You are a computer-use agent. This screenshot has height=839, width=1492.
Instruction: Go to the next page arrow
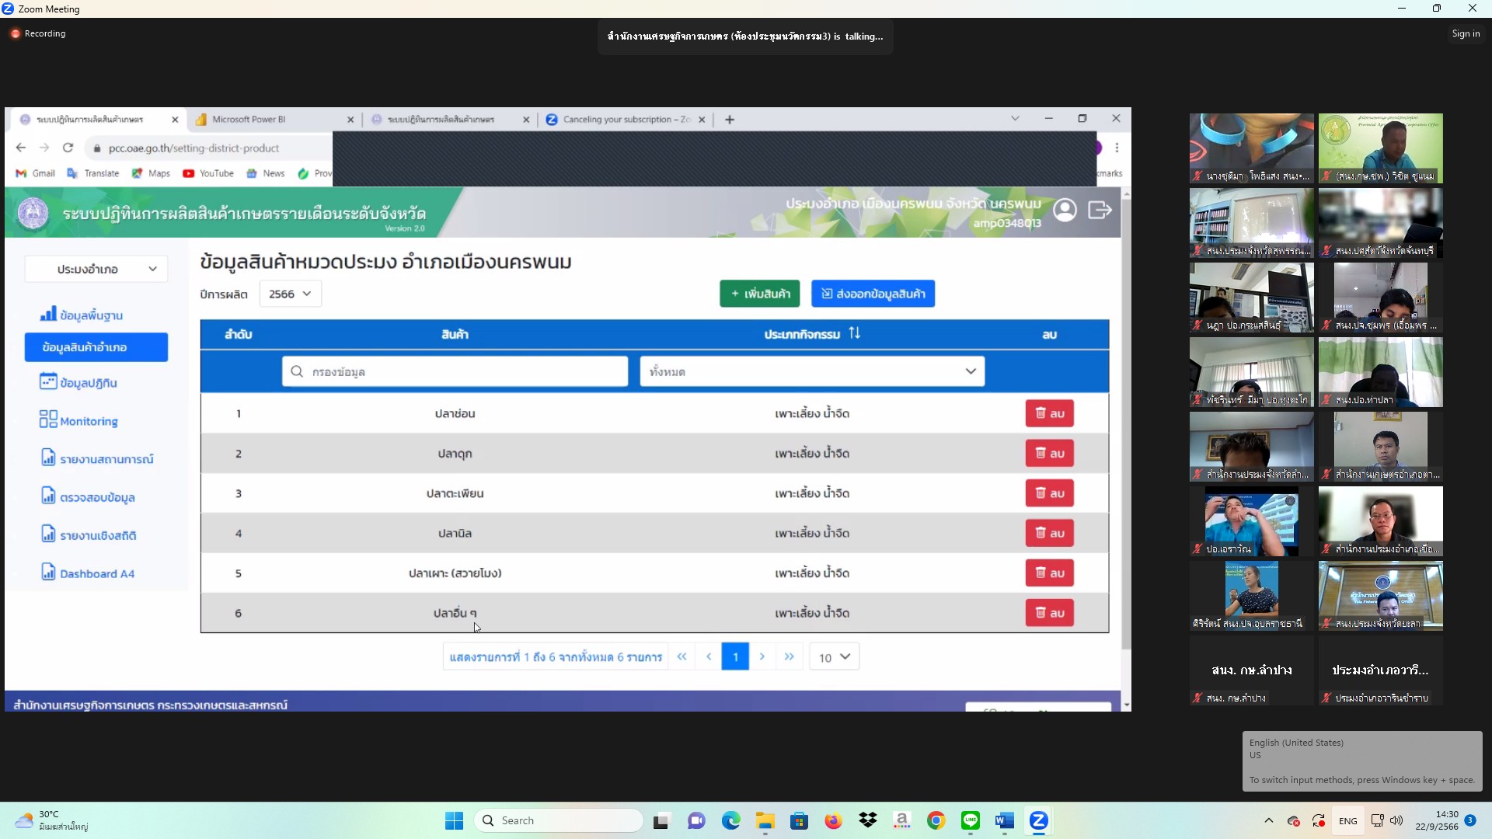coord(762,656)
